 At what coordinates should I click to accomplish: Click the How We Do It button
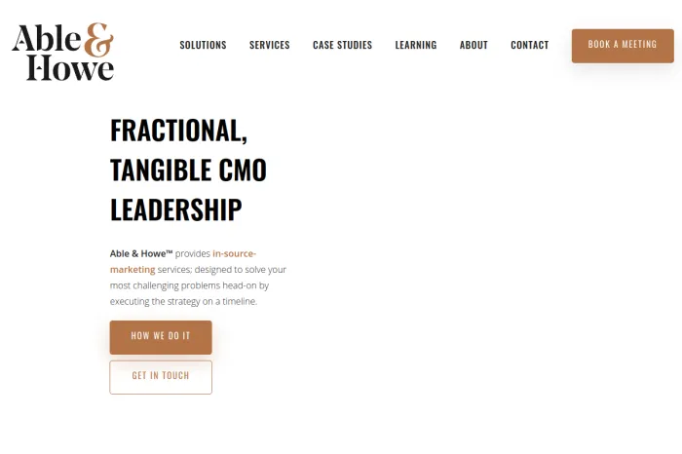point(161,337)
